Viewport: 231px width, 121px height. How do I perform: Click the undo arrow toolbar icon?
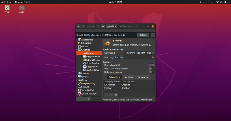[x=88, y=26]
